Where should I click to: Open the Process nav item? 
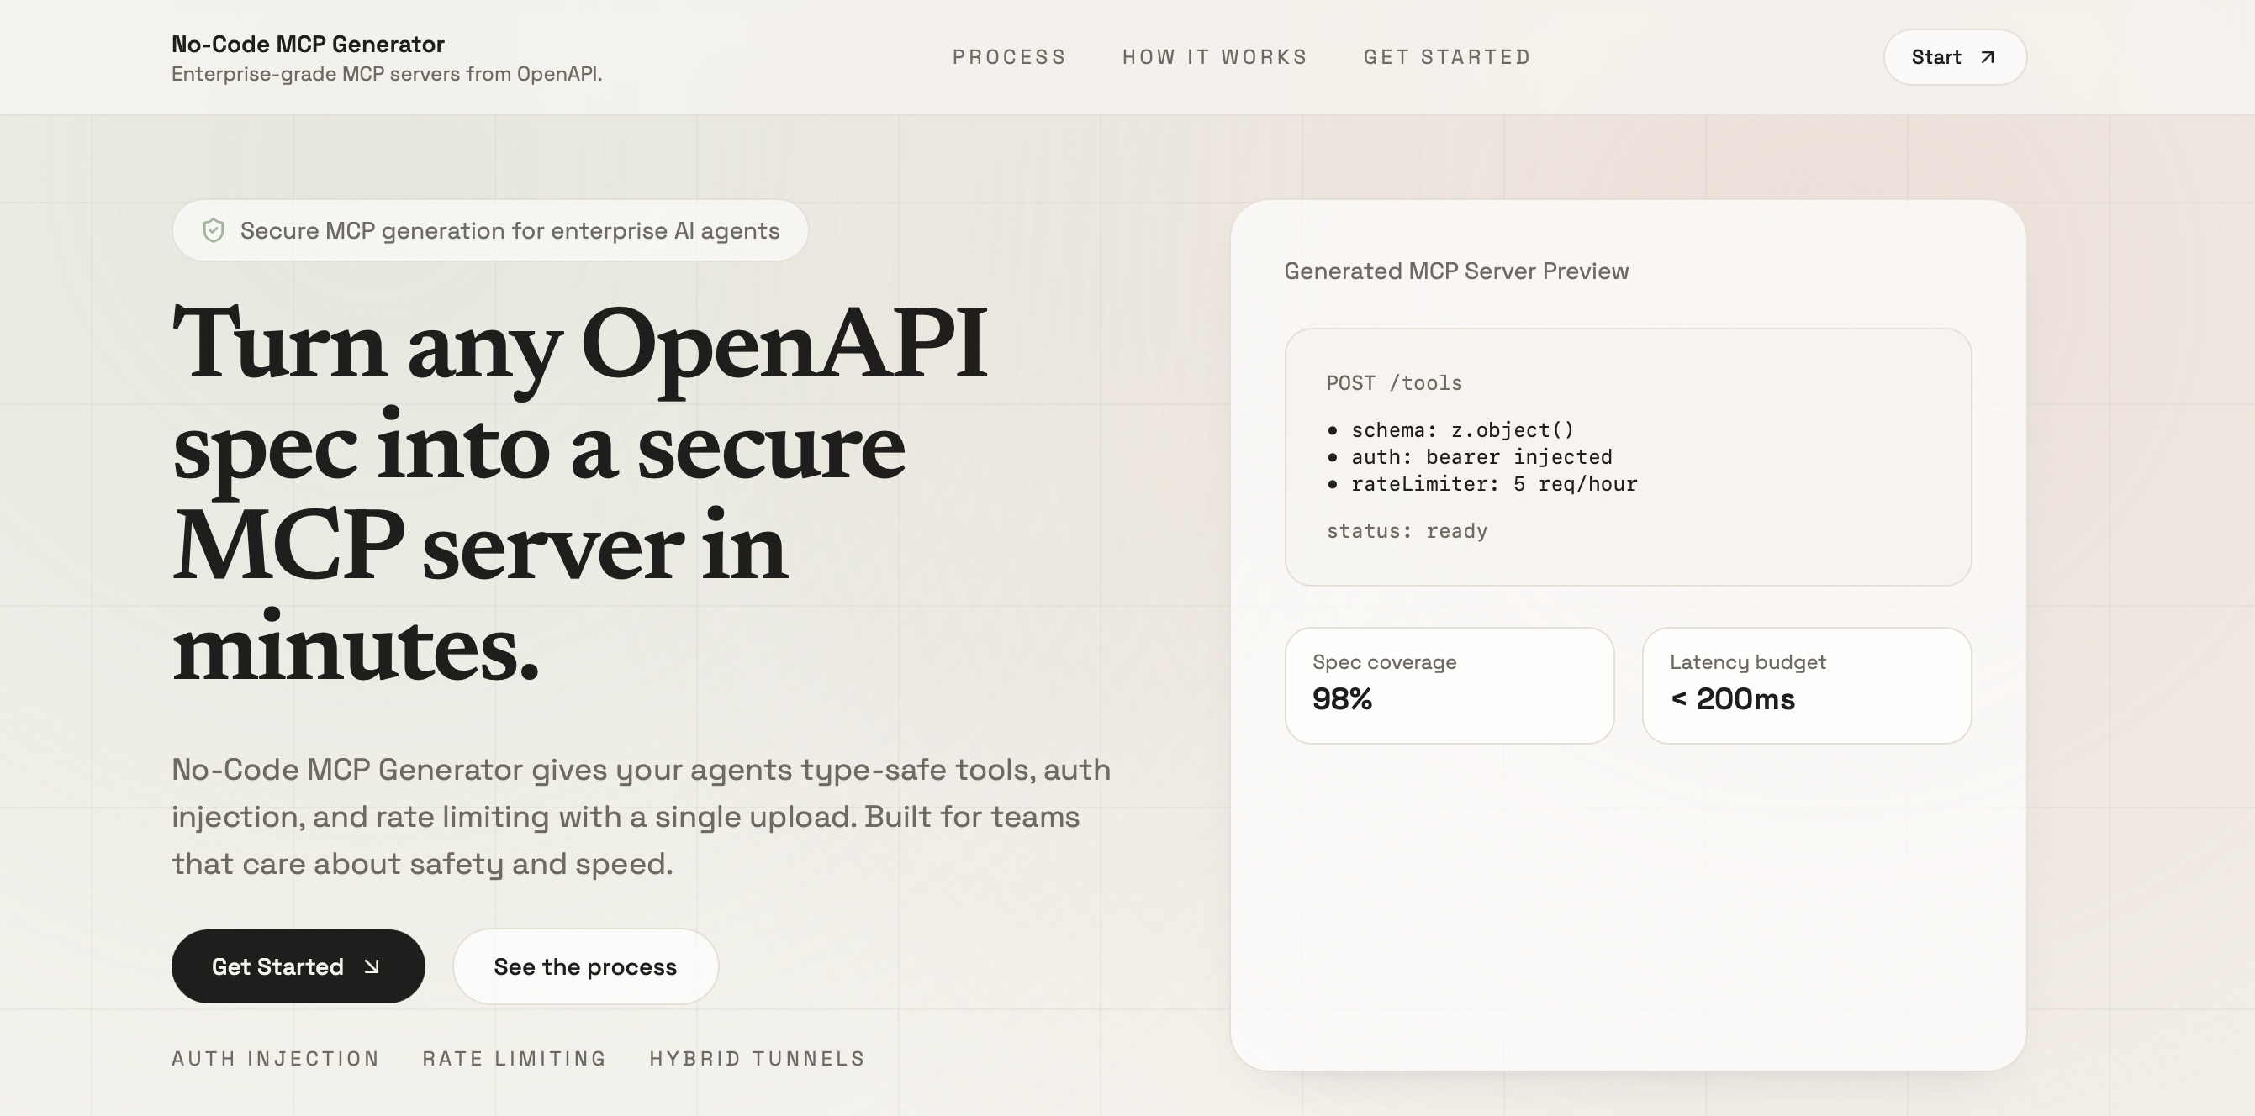pos(1008,57)
